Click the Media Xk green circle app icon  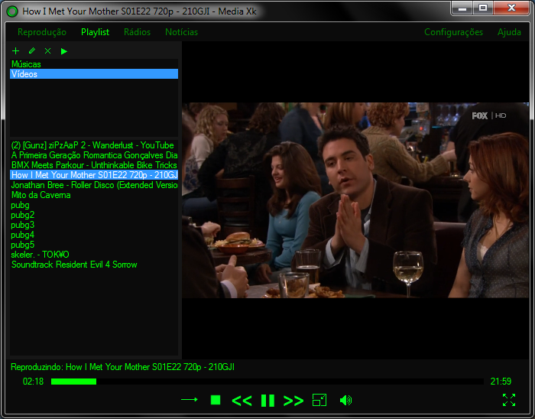[x=12, y=11]
